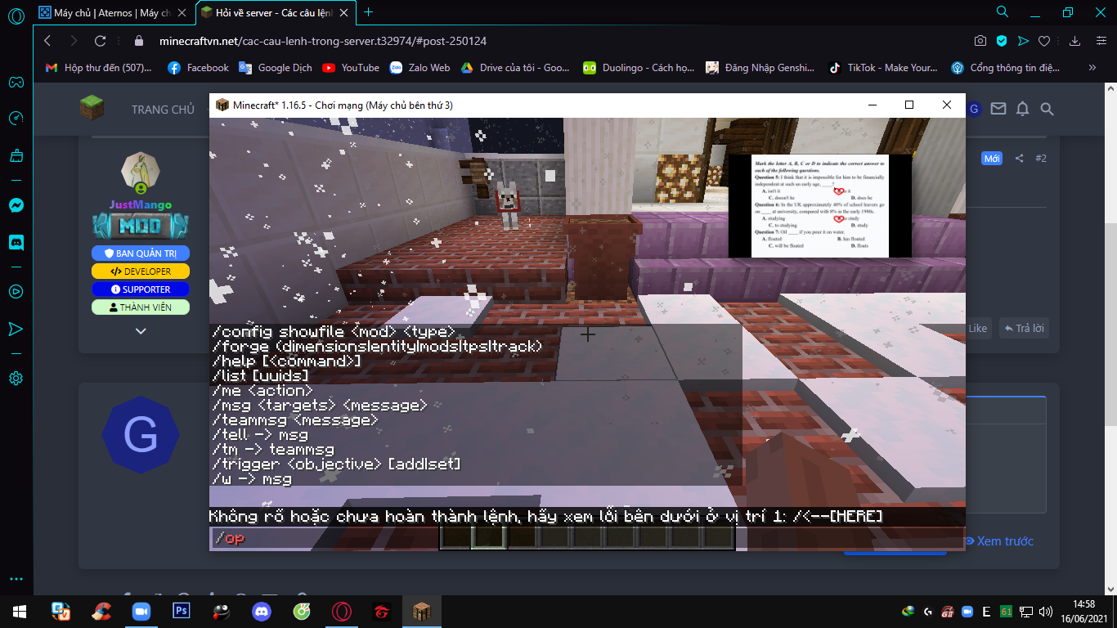
Task: Click JustMango's avatar picture
Action: pyautogui.click(x=141, y=171)
